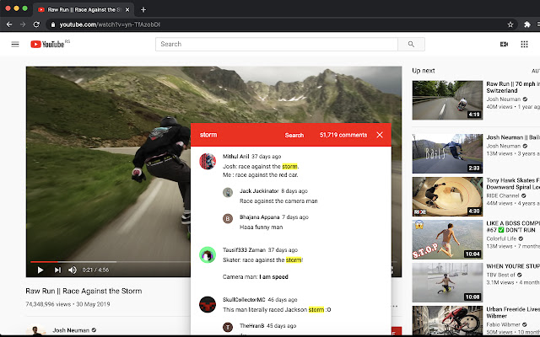Screen dimensions: 540x337
Task: Click the YouTube Search input field
Action: tap(277, 44)
